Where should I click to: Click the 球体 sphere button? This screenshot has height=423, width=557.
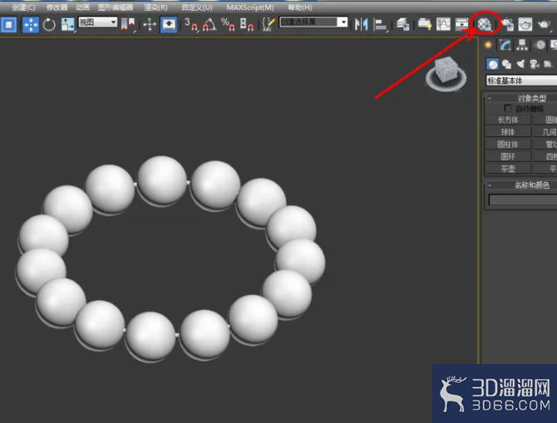(508, 132)
